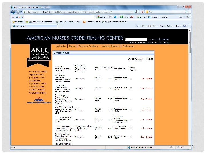The image size is (206, 154).
Task: Click Edit for Community Health Assessment row
Action: 143,128
